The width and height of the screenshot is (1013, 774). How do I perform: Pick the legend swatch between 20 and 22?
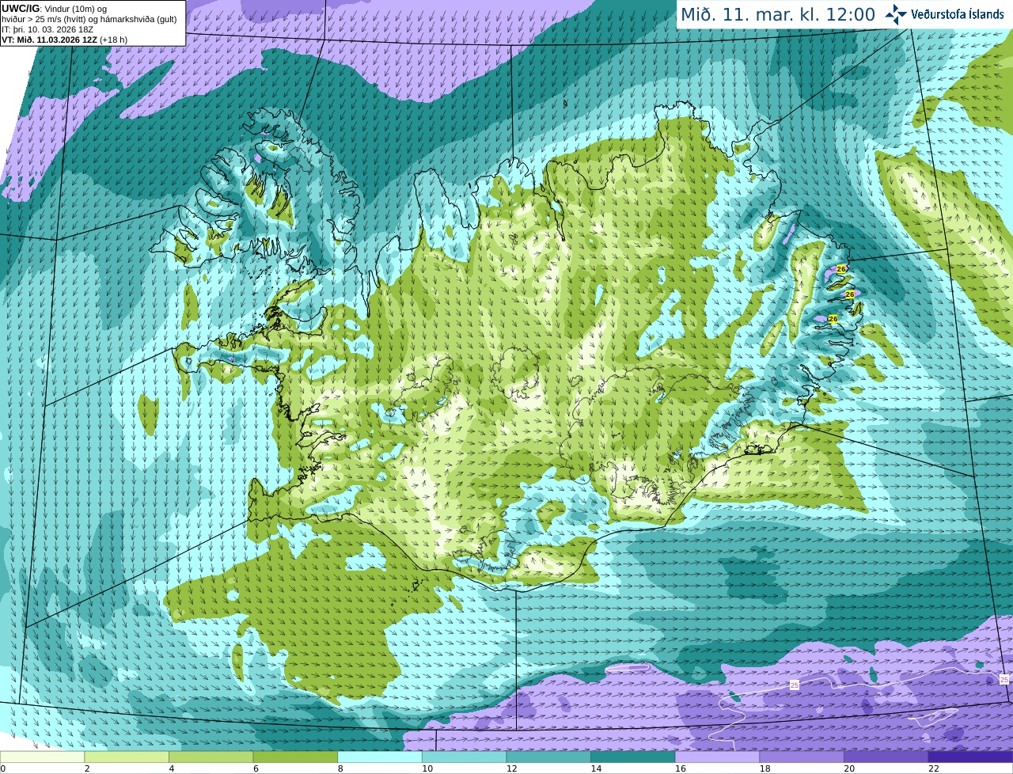tap(886, 757)
